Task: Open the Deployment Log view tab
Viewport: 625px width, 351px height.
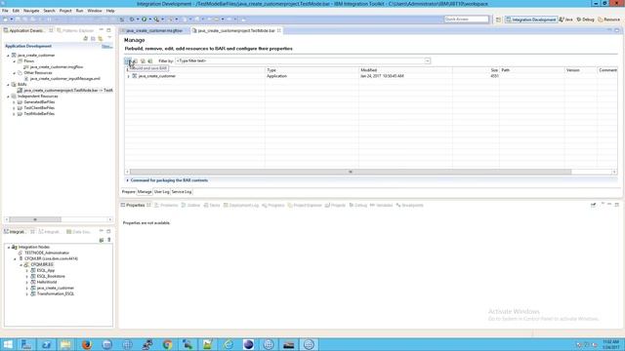Action: click(x=241, y=206)
